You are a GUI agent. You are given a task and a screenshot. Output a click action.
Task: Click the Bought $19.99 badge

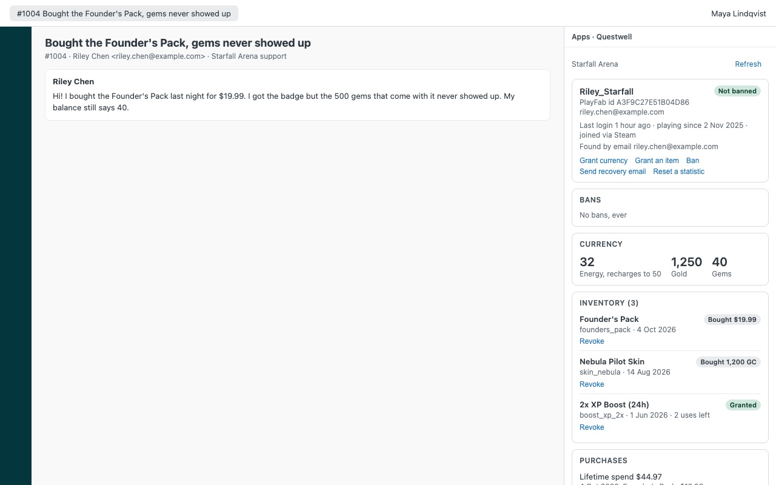[x=732, y=319]
